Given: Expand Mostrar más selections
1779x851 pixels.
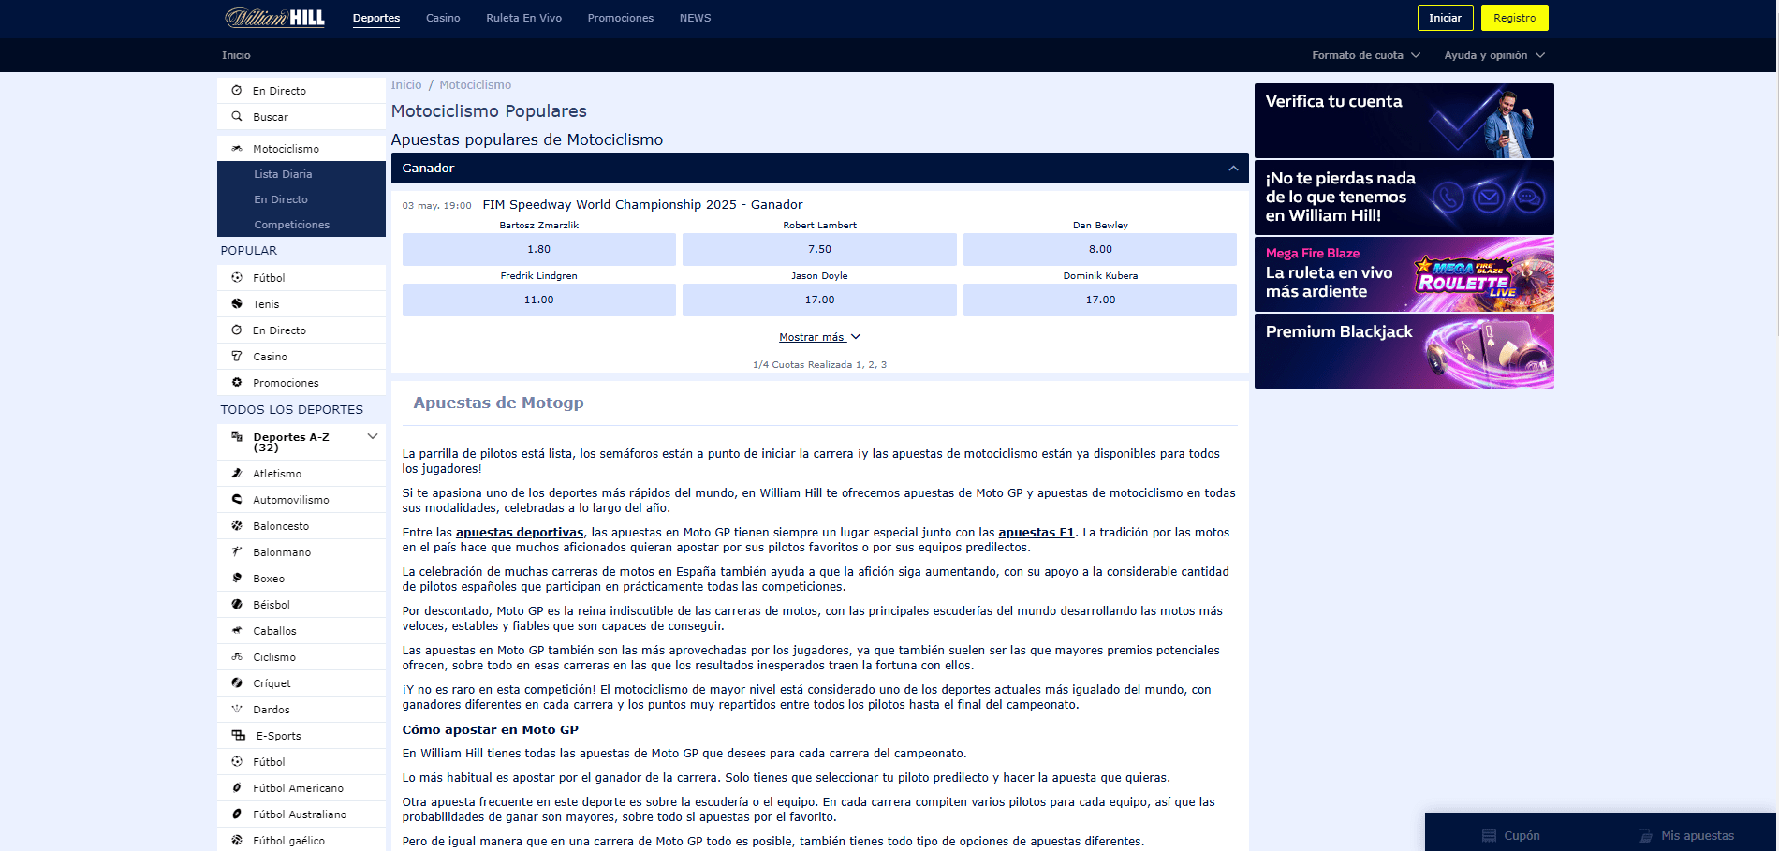Looking at the screenshot, I should tap(819, 337).
